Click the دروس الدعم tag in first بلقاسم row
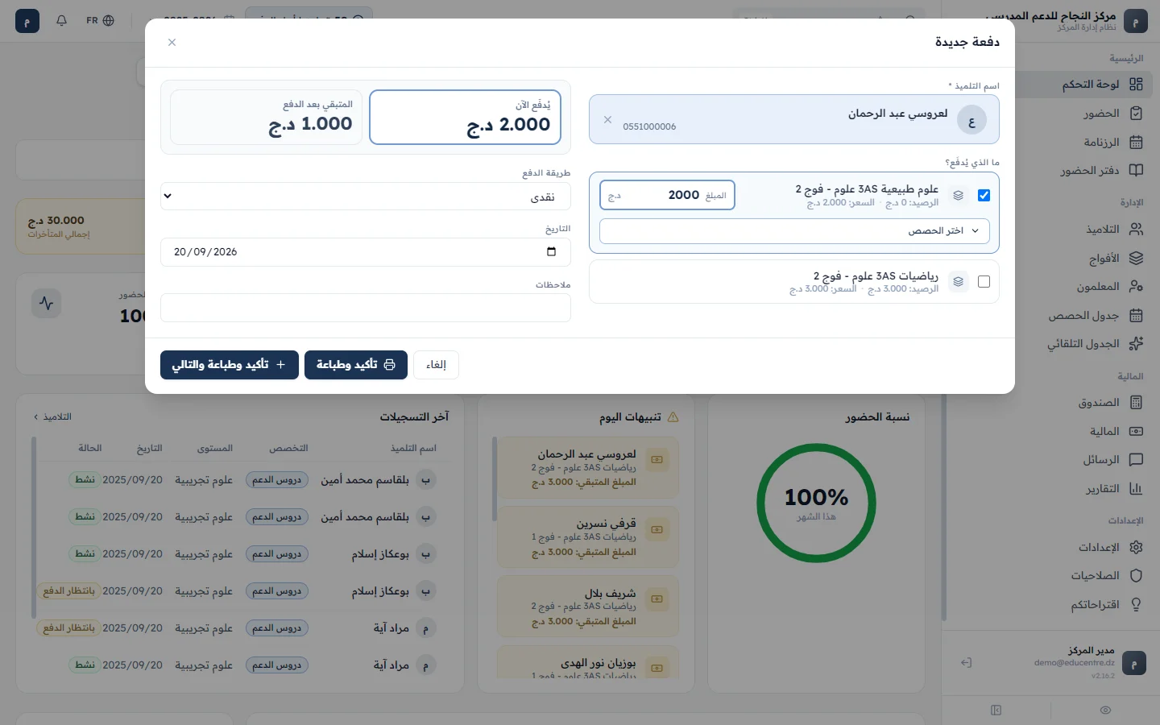This screenshot has width=1160, height=725. click(x=276, y=480)
